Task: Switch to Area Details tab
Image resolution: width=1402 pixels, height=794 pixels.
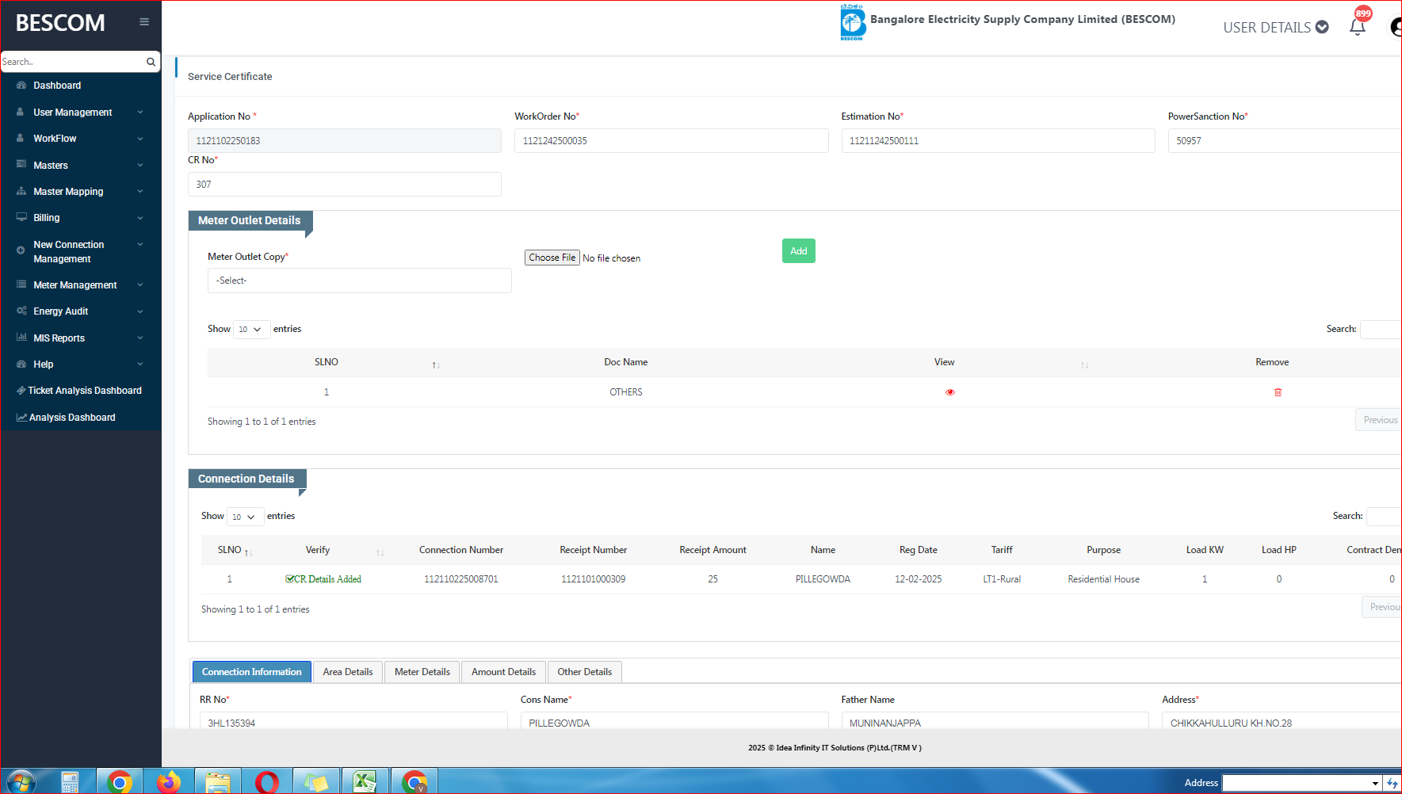Action: (348, 672)
